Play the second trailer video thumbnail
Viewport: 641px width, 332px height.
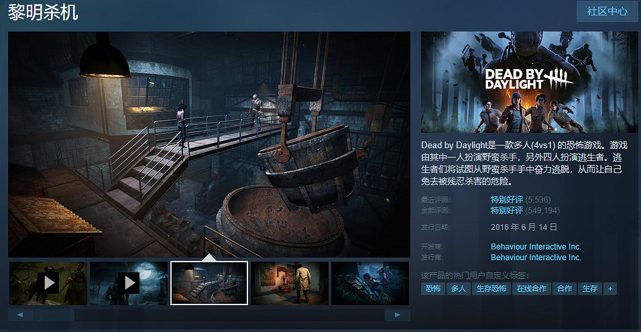(128, 282)
